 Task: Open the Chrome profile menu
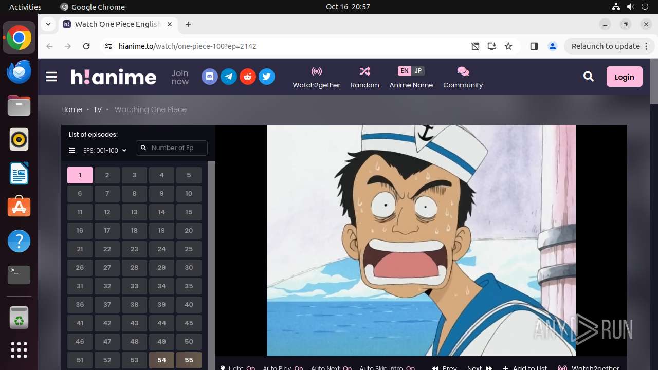point(553,46)
